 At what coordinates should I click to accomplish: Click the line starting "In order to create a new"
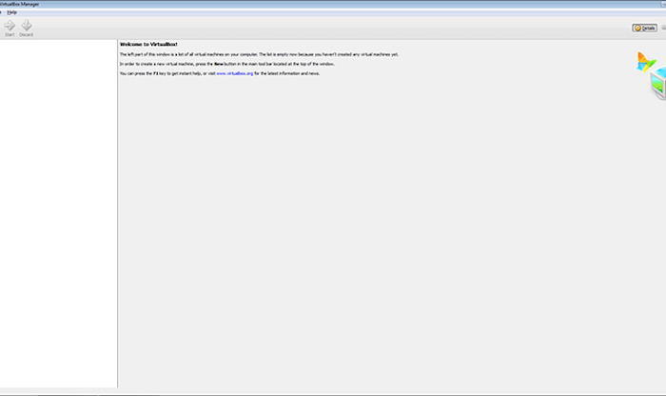click(226, 64)
